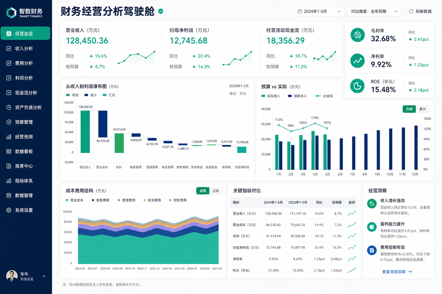
Task: Select 金额 mode for cost structure
Action: tap(203, 191)
